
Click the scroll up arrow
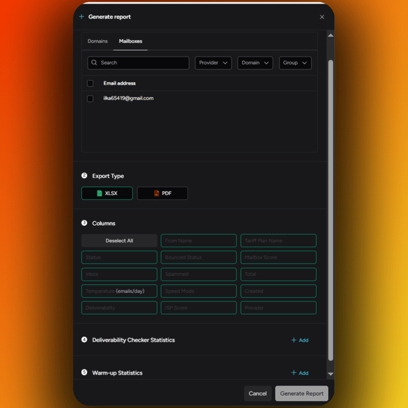click(x=331, y=35)
